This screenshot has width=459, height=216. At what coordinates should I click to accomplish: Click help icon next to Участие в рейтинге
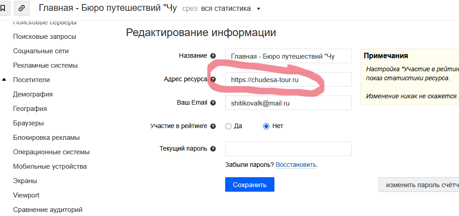pyautogui.click(x=213, y=126)
